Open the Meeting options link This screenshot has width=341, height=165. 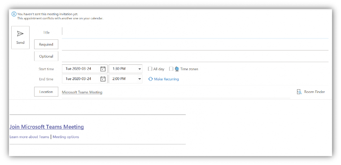[x=66, y=137]
